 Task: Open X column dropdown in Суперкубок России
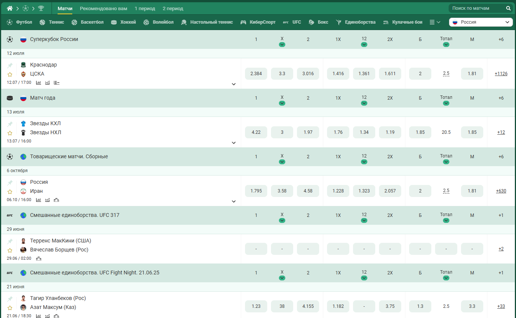(x=282, y=44)
